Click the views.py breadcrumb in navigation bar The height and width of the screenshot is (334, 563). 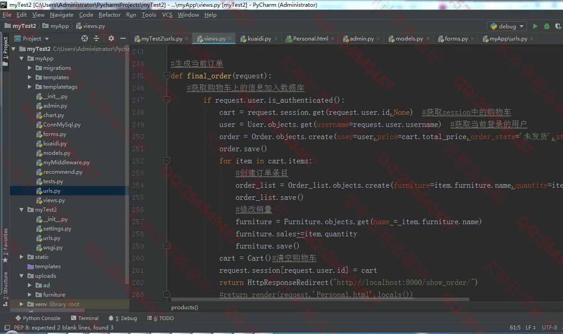[x=91, y=26]
